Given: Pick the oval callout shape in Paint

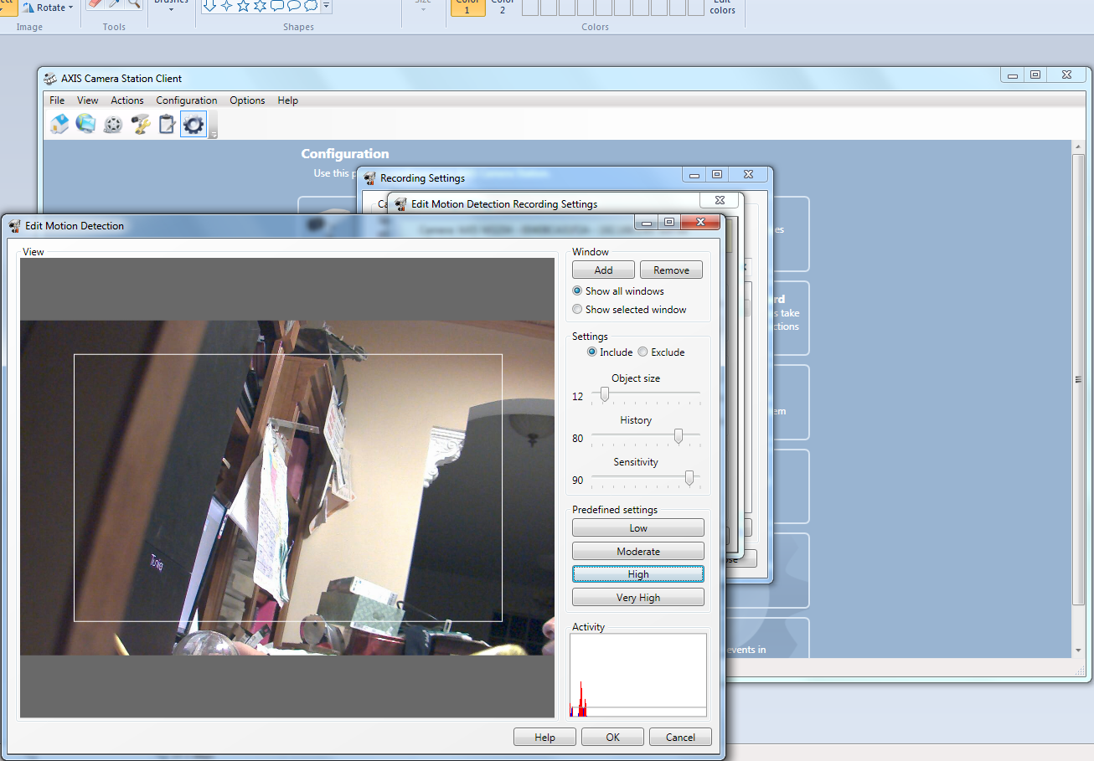Looking at the screenshot, I should [293, 5].
